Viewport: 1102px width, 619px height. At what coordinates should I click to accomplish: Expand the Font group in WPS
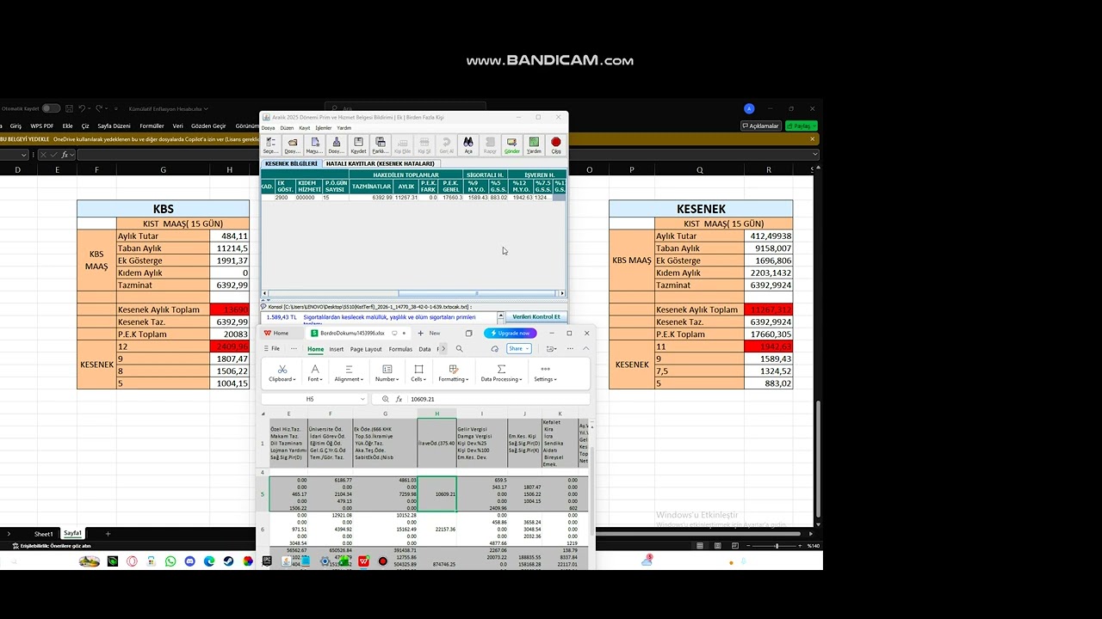[x=315, y=373]
